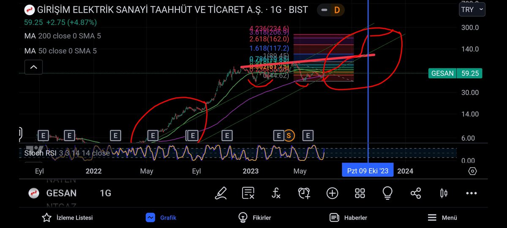Tap the Pzt 09 Eki '23 date label
507x228 pixels.
tap(368, 171)
